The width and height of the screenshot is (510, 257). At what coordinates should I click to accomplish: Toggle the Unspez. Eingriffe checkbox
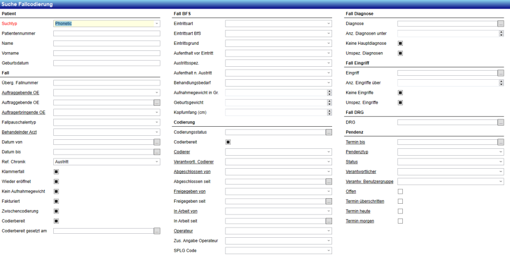tap(401, 102)
